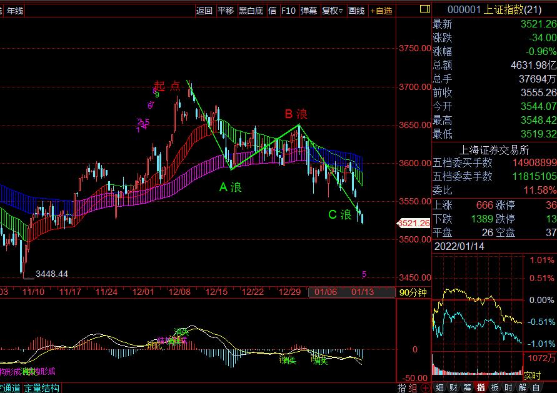Click the date 2022/01/14 label
This screenshot has height=393, width=557.
pyautogui.click(x=459, y=246)
